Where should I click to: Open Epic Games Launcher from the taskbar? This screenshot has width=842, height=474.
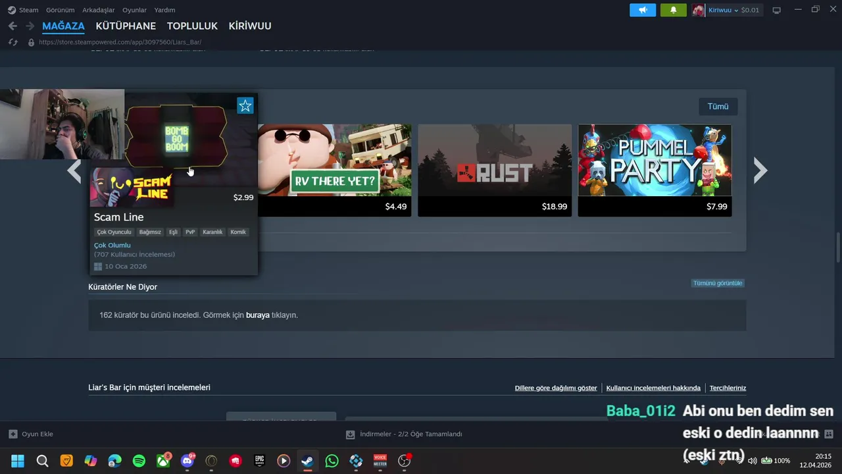[x=260, y=461]
